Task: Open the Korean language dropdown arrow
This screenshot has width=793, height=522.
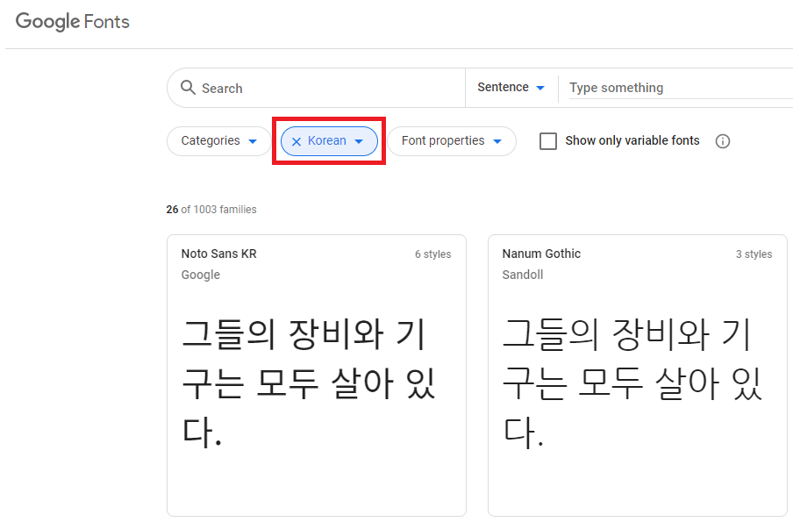Action: click(x=359, y=141)
